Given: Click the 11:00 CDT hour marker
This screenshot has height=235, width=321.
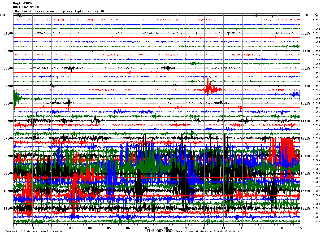Looking at the screenshot, I should [8, 208].
